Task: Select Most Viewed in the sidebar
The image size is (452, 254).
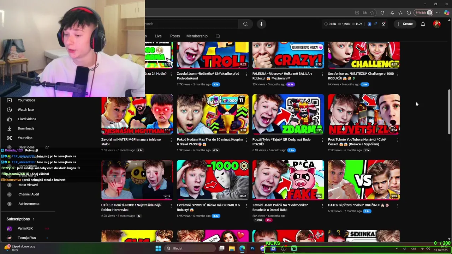Action: click(28, 185)
